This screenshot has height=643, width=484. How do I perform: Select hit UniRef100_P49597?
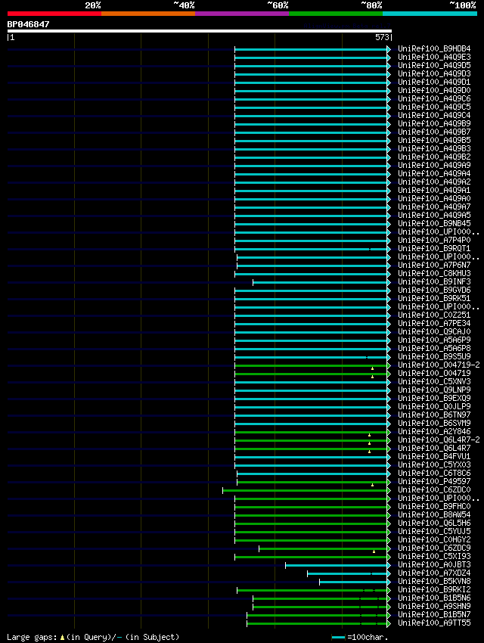(x=434, y=481)
